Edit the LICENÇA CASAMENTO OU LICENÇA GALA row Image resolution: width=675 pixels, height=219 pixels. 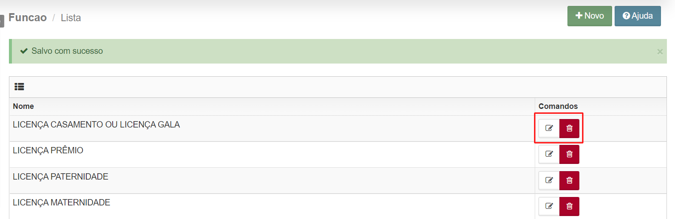(x=549, y=128)
